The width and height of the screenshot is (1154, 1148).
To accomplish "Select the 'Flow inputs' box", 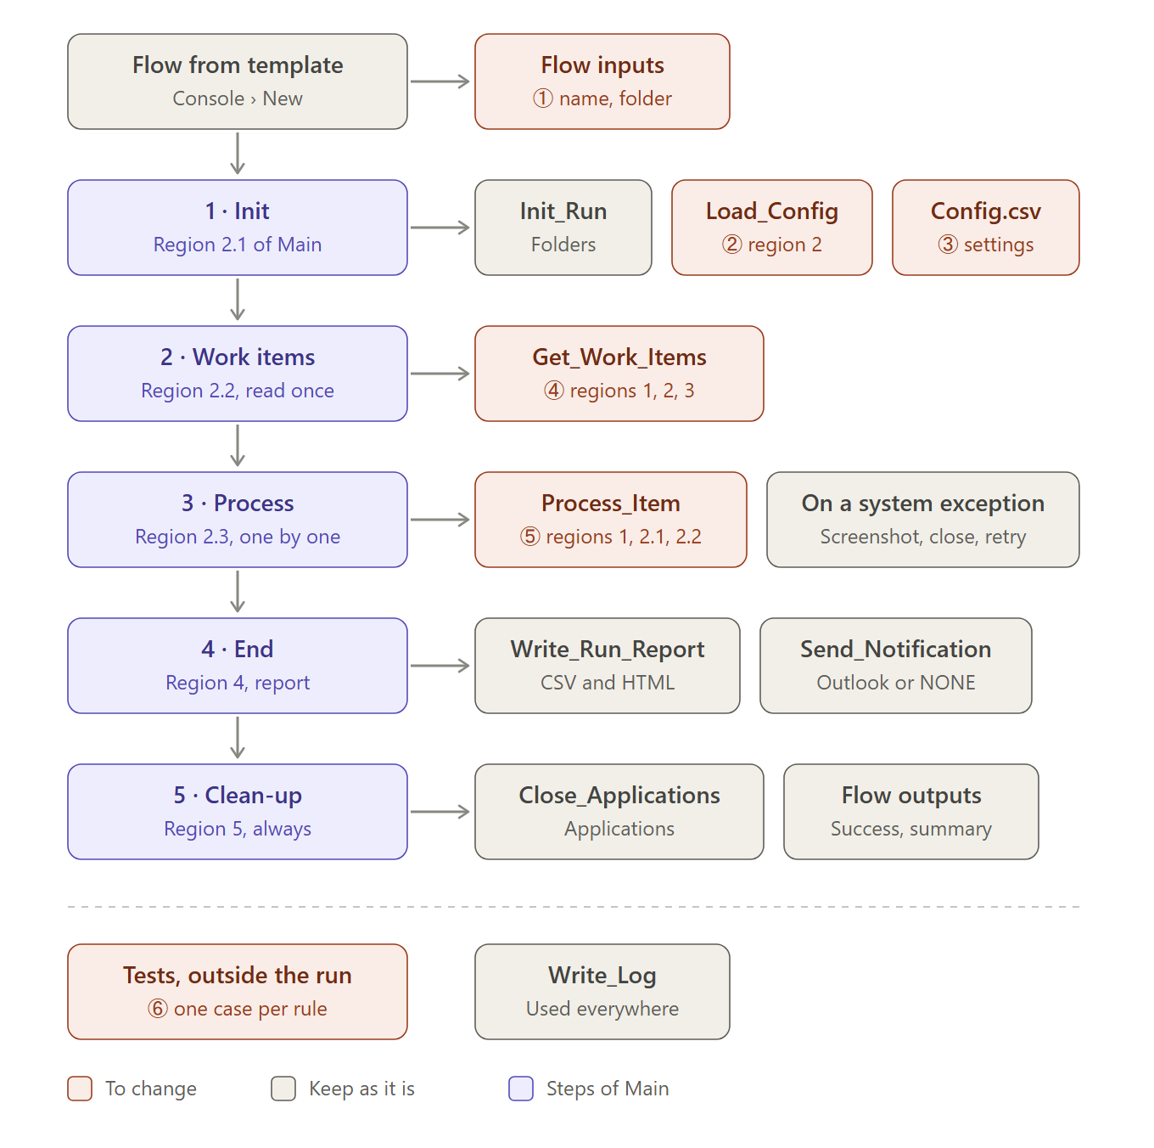I will (x=602, y=82).
